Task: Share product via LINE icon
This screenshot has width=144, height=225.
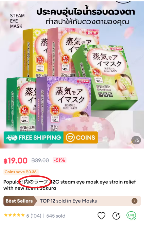Action: [x=131, y=216]
